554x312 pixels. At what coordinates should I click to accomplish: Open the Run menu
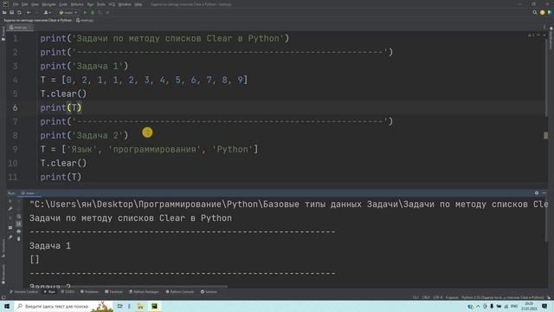click(90, 4)
